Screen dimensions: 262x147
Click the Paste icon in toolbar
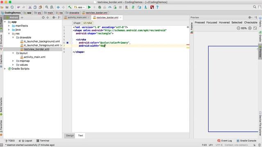[40, 7]
